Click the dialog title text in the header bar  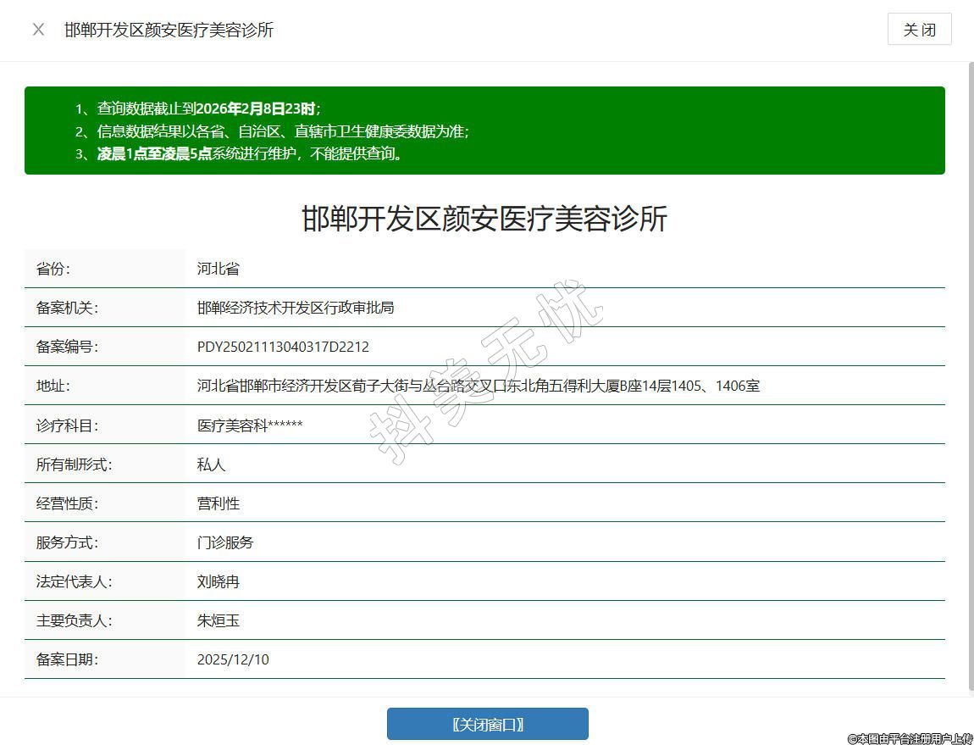[x=169, y=30]
